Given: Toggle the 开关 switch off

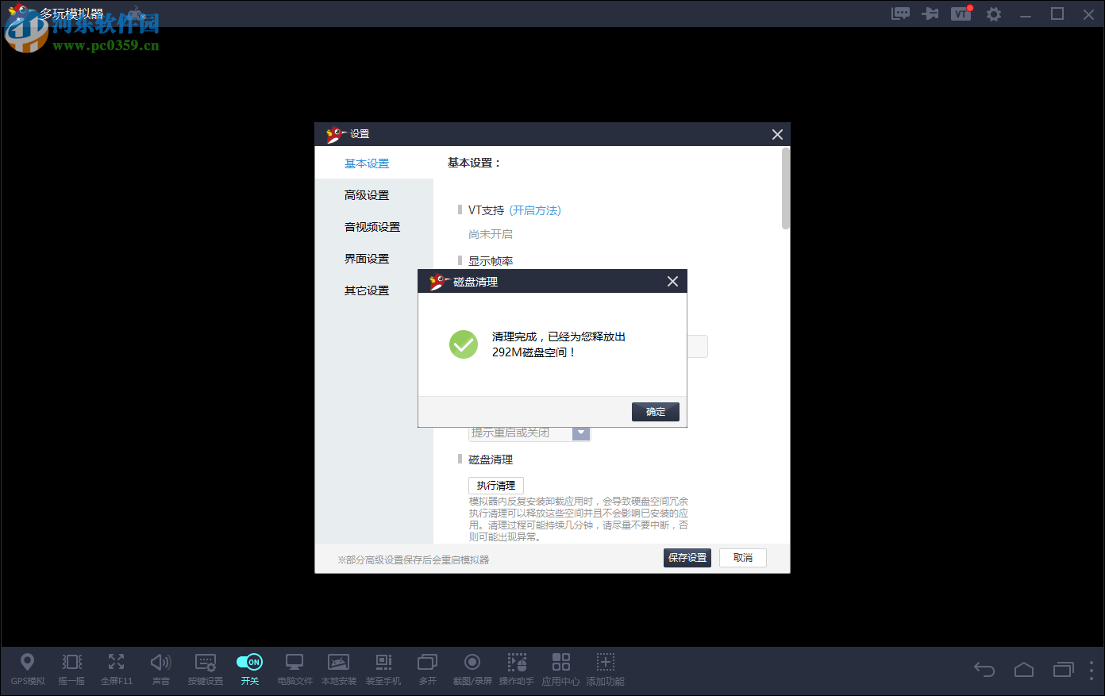Looking at the screenshot, I should coord(249,662).
